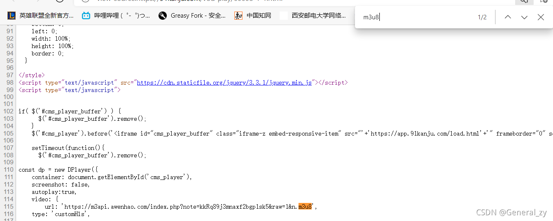Image resolution: width=553 pixels, height=221 pixels.
Task: Click the 'const dp = new DPlayer({' line
Action: pyautogui.click(x=58, y=170)
